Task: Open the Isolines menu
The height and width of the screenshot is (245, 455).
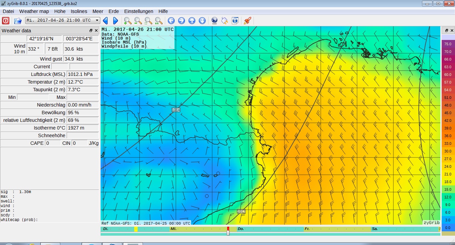Action: [x=79, y=11]
